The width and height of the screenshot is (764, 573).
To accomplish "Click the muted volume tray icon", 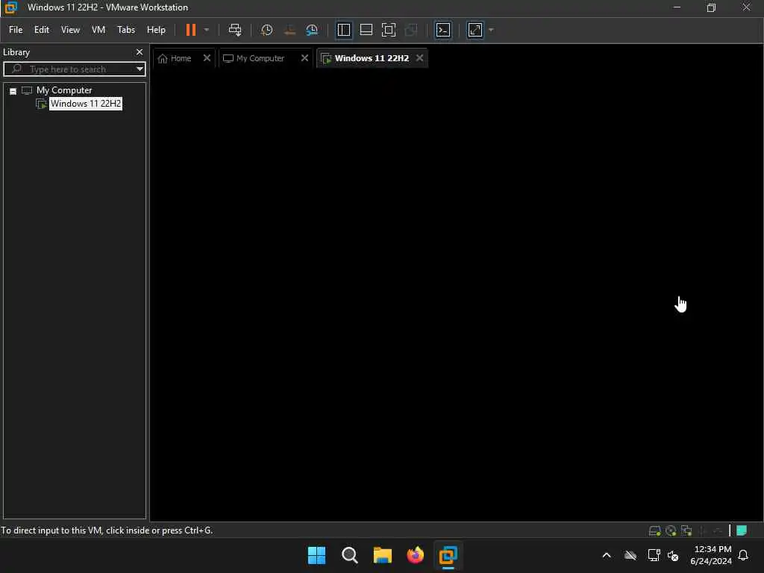I will (673, 555).
